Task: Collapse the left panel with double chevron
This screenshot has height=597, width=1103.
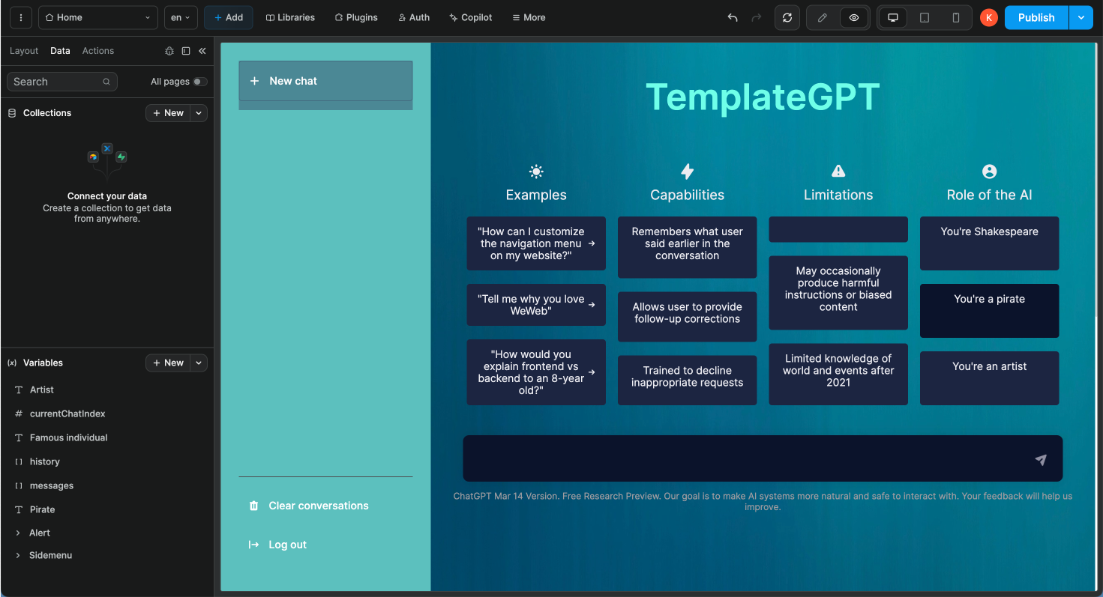Action: pos(202,51)
